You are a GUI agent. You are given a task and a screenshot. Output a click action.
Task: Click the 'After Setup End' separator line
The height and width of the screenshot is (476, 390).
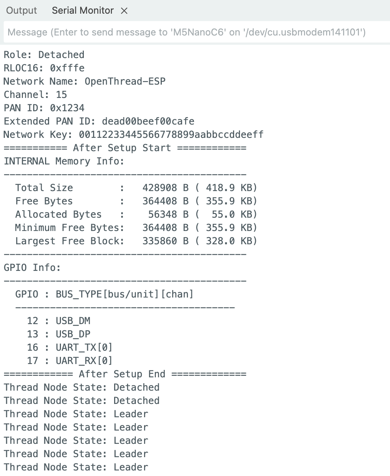tap(125, 374)
